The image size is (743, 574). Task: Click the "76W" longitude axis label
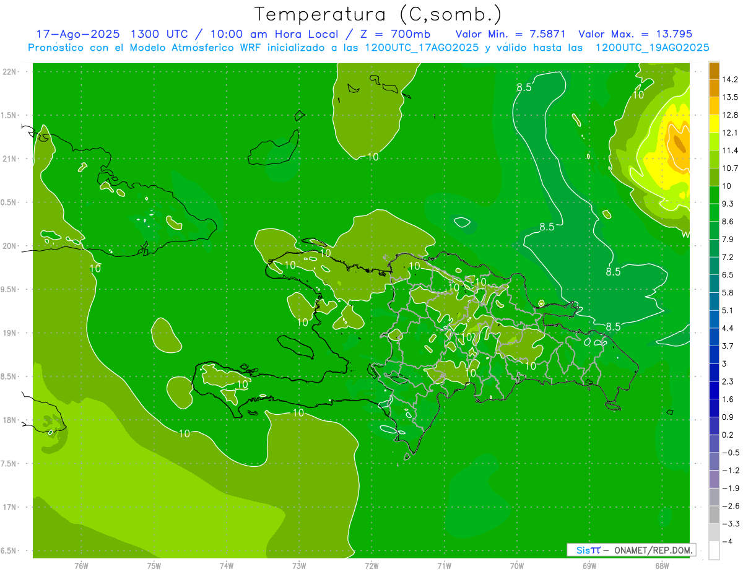[81, 566]
